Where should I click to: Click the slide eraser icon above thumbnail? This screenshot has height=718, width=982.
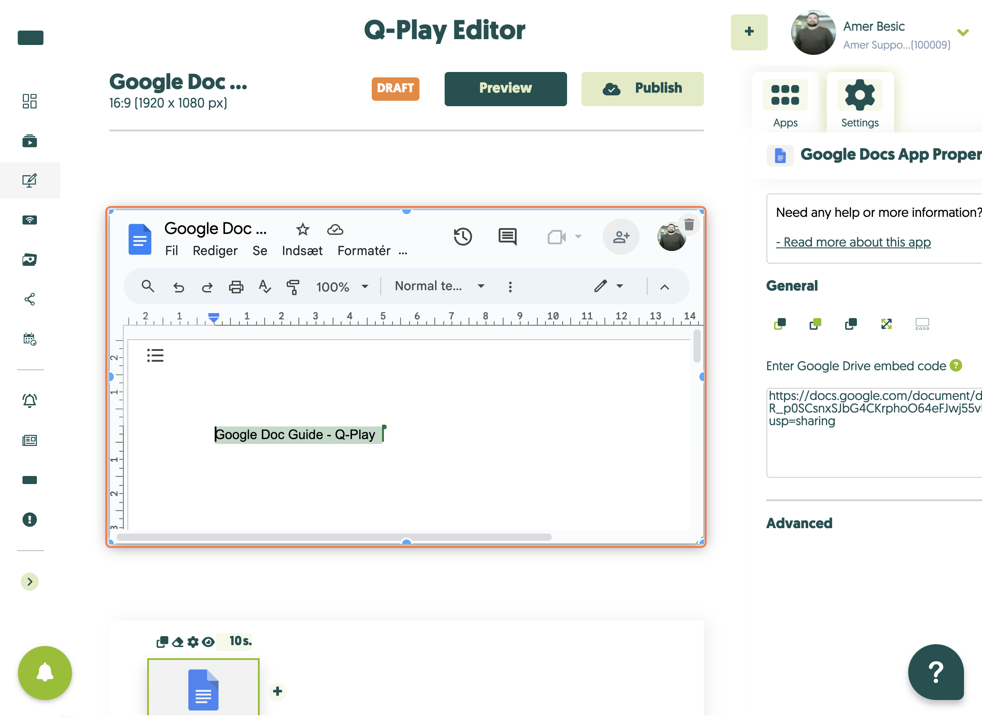[178, 642]
